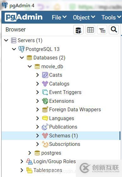
Task: Collapse the PostgreSQL 13 server node
Action: (x=14, y=49)
